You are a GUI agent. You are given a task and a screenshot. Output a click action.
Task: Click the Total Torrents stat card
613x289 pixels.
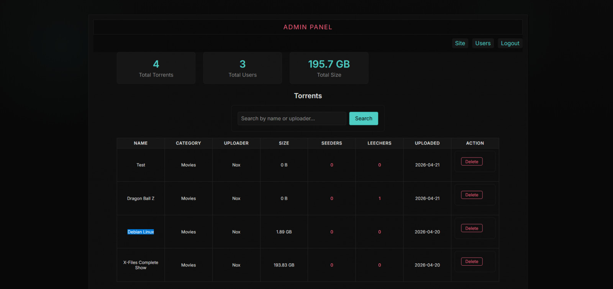click(x=156, y=68)
